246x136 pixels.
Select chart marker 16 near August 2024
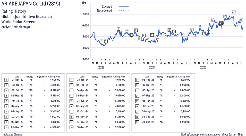[182, 35]
